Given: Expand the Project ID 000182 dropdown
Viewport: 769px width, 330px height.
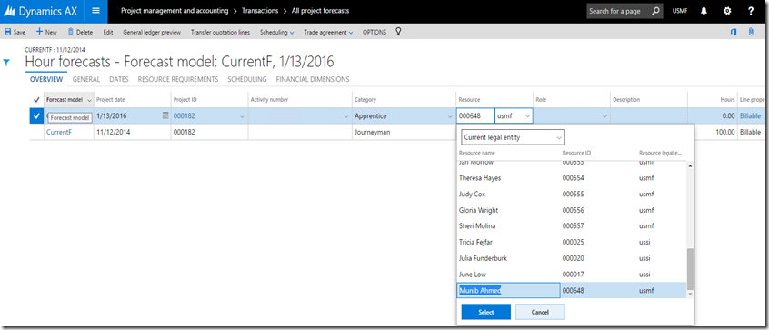Looking at the screenshot, I should (x=243, y=116).
